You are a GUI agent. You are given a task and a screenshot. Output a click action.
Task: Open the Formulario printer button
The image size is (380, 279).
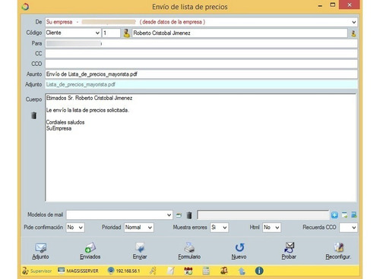[189, 251]
